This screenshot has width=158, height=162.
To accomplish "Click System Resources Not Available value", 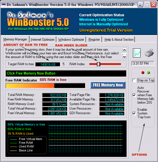I will (x=112, y=104).
